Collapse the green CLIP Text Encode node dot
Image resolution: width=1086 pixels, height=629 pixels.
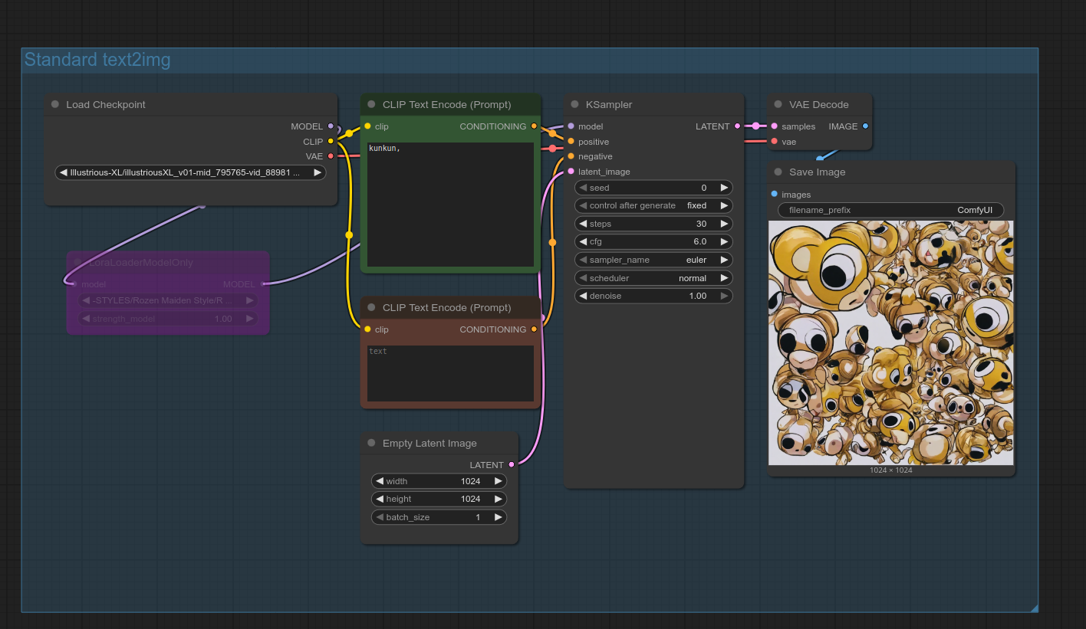(x=372, y=105)
